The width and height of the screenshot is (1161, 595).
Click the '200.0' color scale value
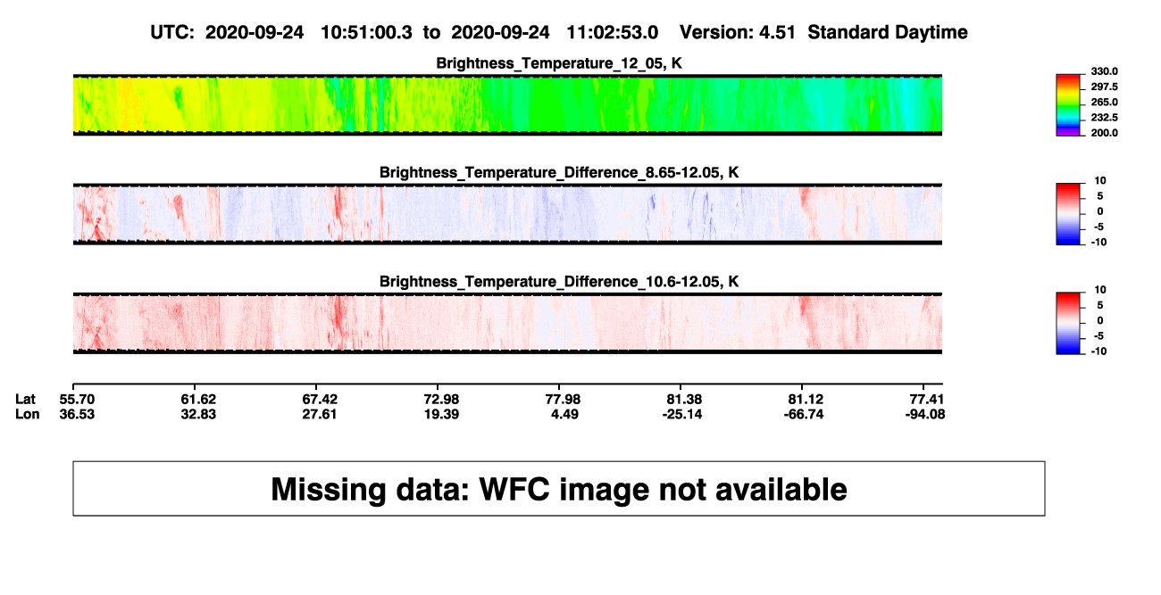pyautogui.click(x=1105, y=133)
